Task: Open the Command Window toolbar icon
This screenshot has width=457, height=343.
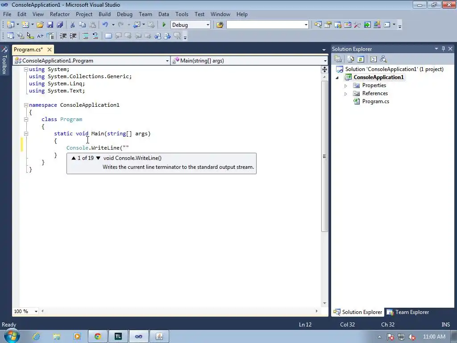Action: click(x=387, y=25)
